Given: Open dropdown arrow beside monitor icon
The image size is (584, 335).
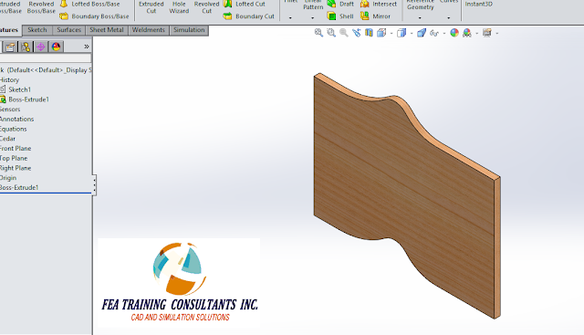Looking at the screenshot, I should [496, 33].
